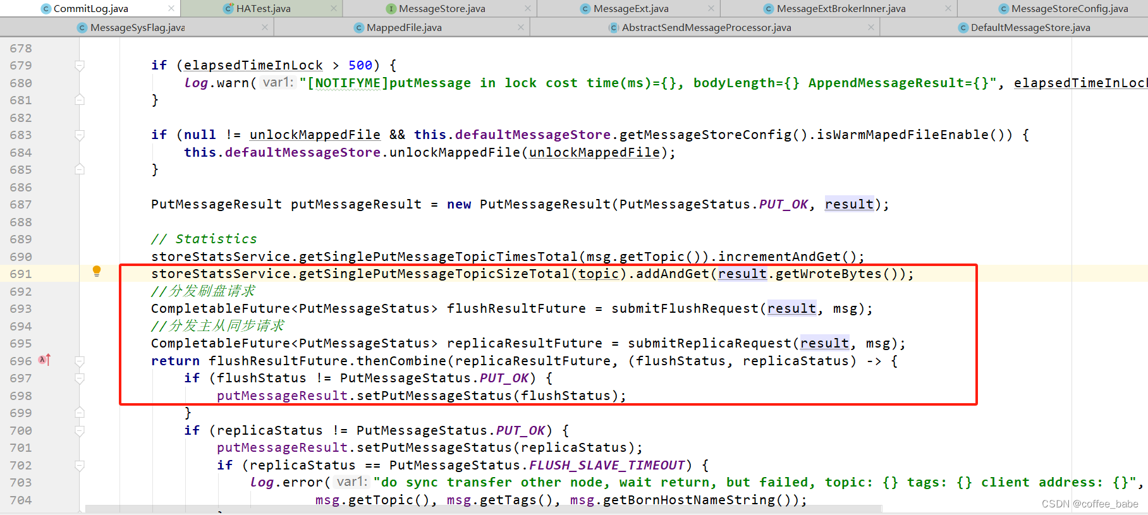
Task: Click the isWarmMapedFileEnable method call
Action: click(903, 135)
